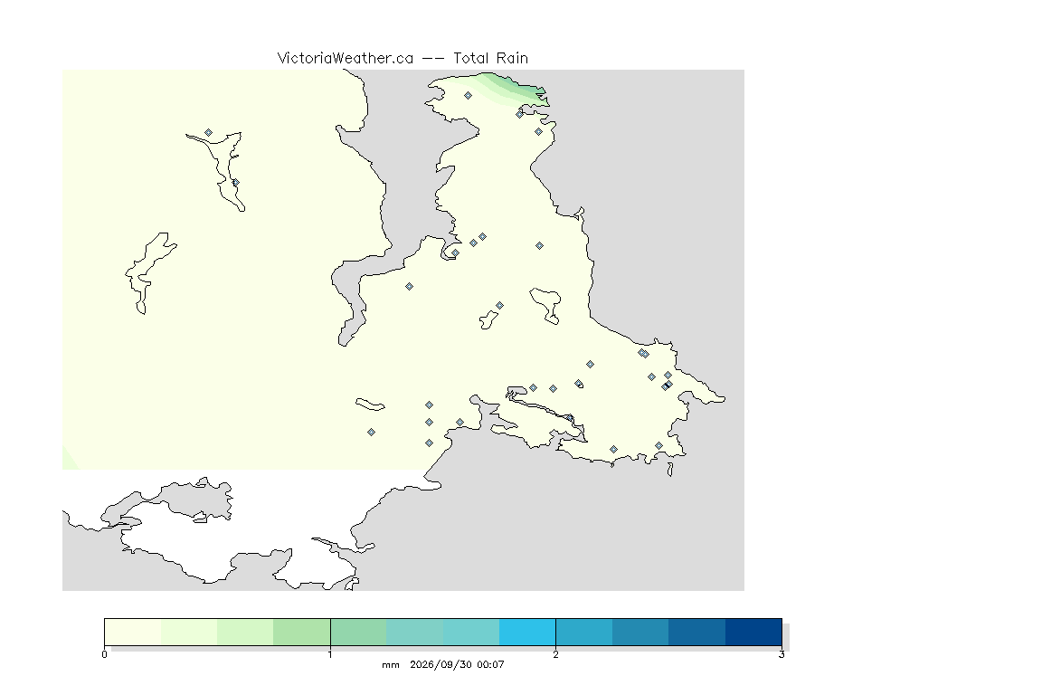Select the bright cyan swatch just before 2
The image size is (1042, 695).
click(527, 632)
